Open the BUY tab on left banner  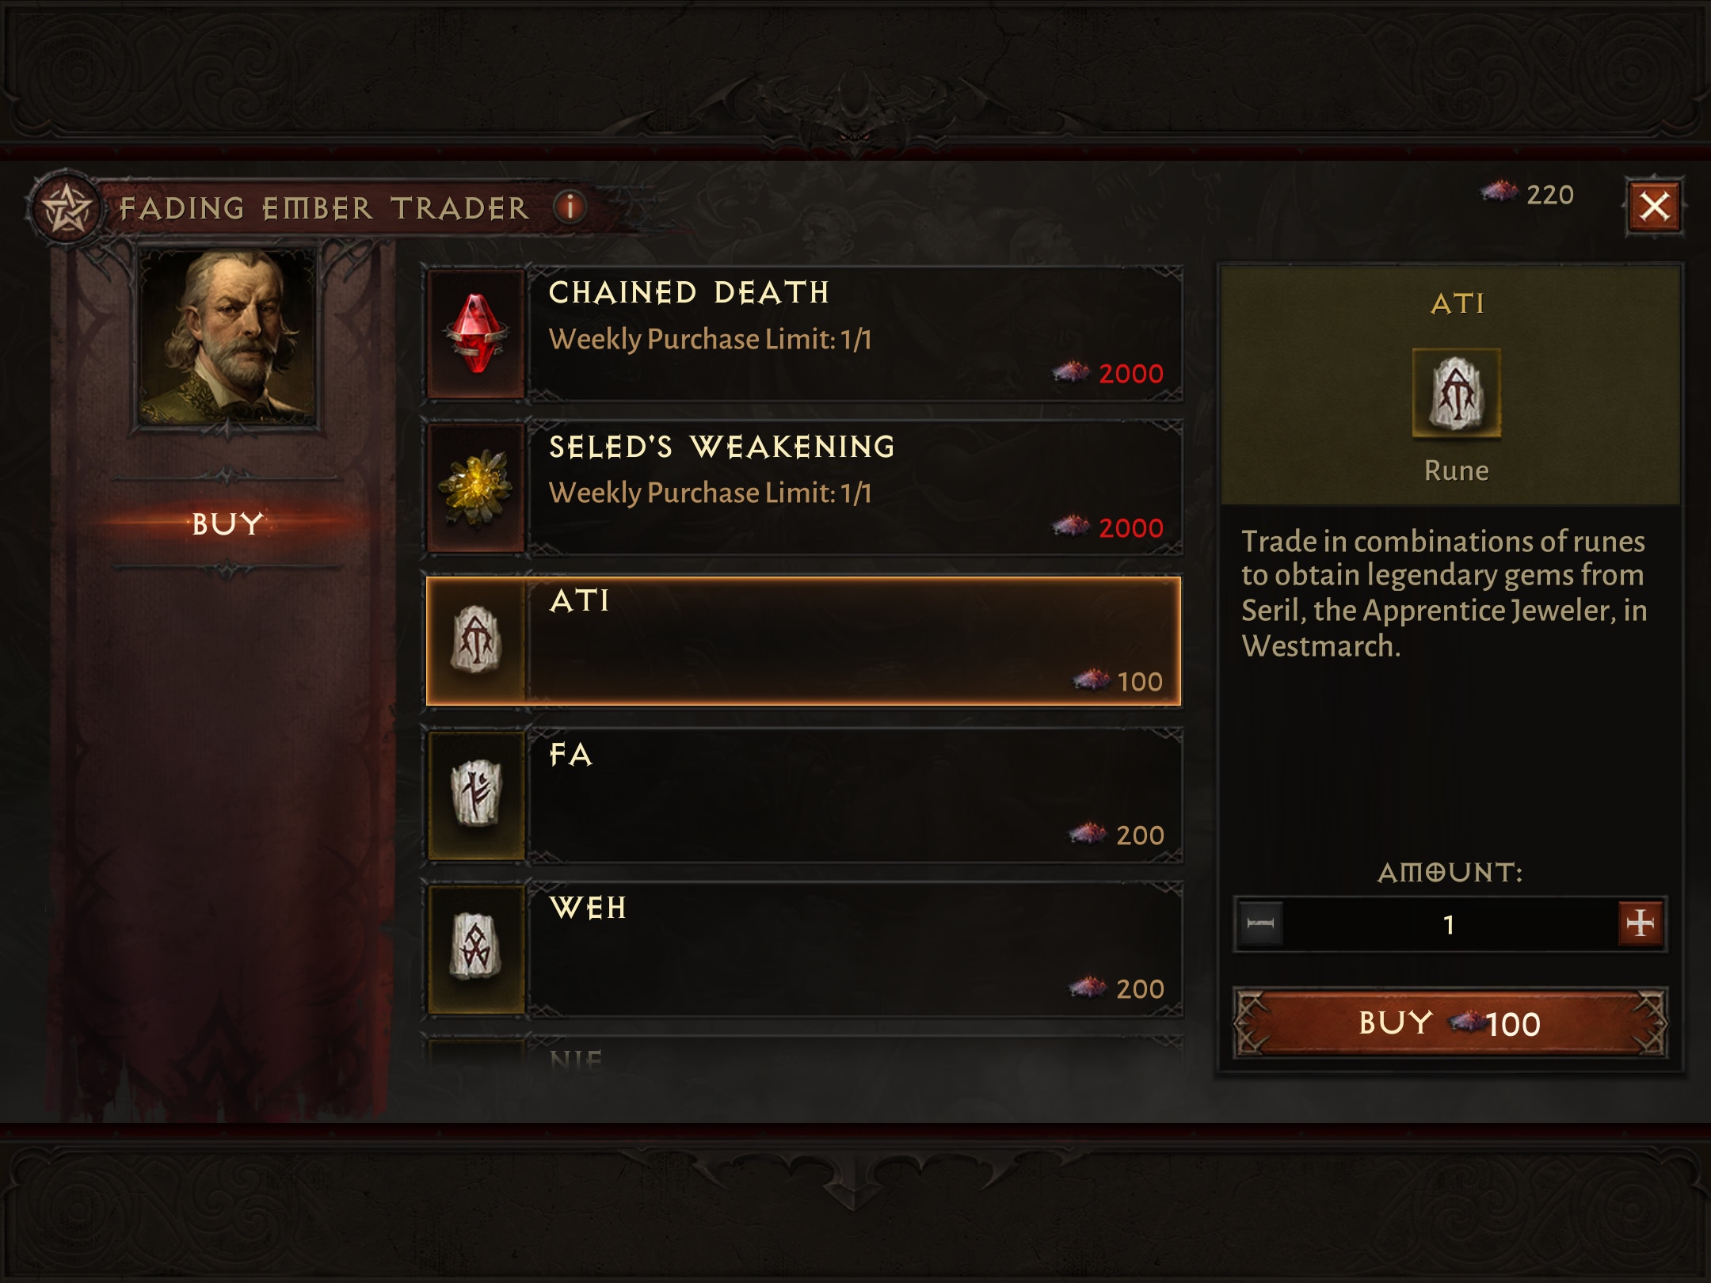click(227, 523)
